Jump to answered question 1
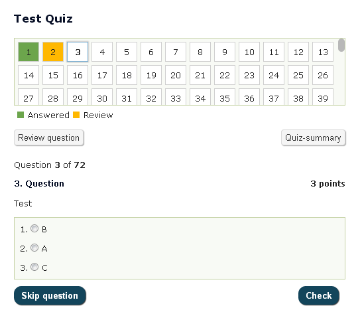 (x=29, y=52)
